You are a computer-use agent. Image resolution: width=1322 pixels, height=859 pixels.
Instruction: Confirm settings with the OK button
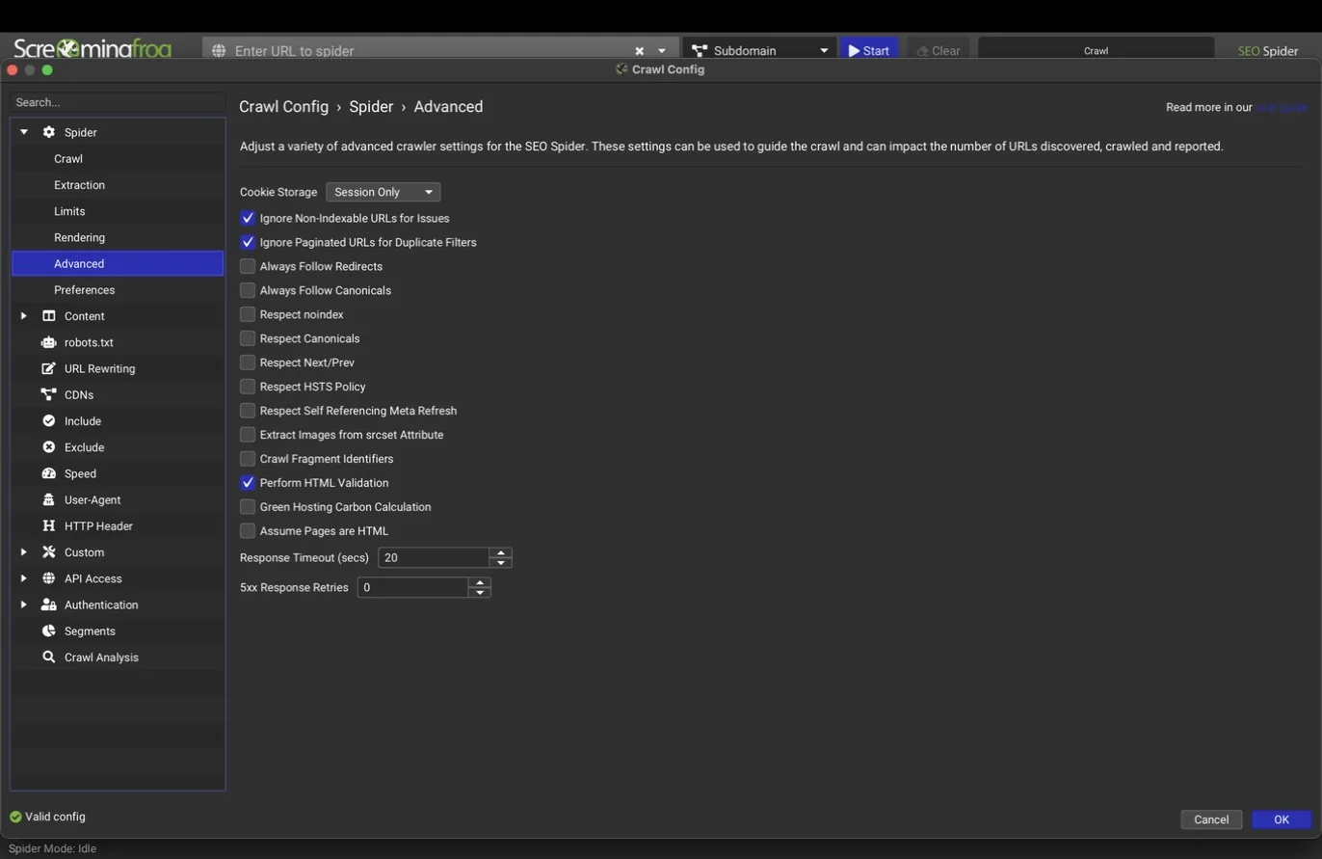click(1282, 819)
